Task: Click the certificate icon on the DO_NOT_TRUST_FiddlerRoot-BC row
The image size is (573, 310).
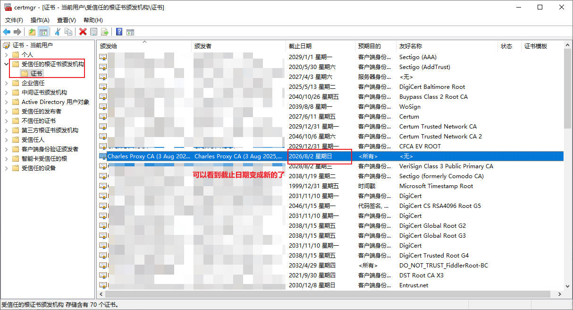Action: tap(103, 266)
